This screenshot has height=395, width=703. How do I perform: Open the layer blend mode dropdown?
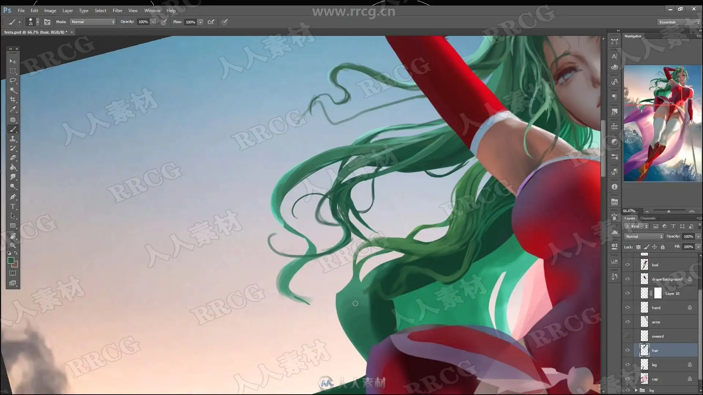(644, 237)
